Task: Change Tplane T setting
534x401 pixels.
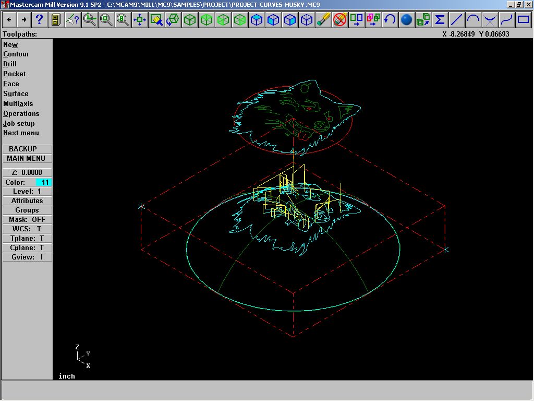Action: pyautogui.click(x=27, y=238)
